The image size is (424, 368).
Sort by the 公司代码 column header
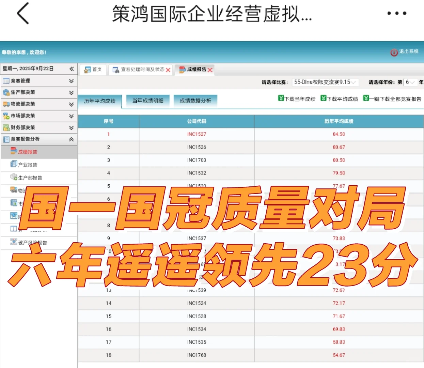point(197,121)
